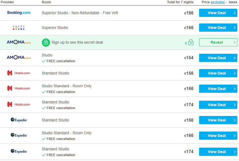Reveal the AMOMA secret deal
This screenshot has height=161, width=239.
(x=218, y=42)
